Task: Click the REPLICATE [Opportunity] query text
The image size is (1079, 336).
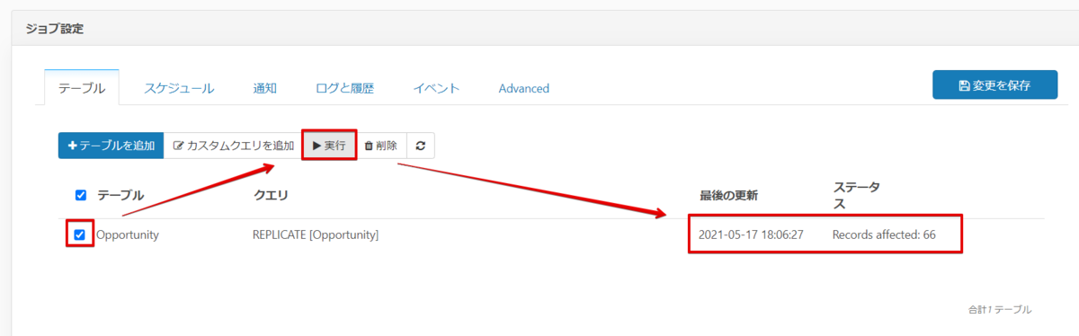Action: pyautogui.click(x=316, y=234)
